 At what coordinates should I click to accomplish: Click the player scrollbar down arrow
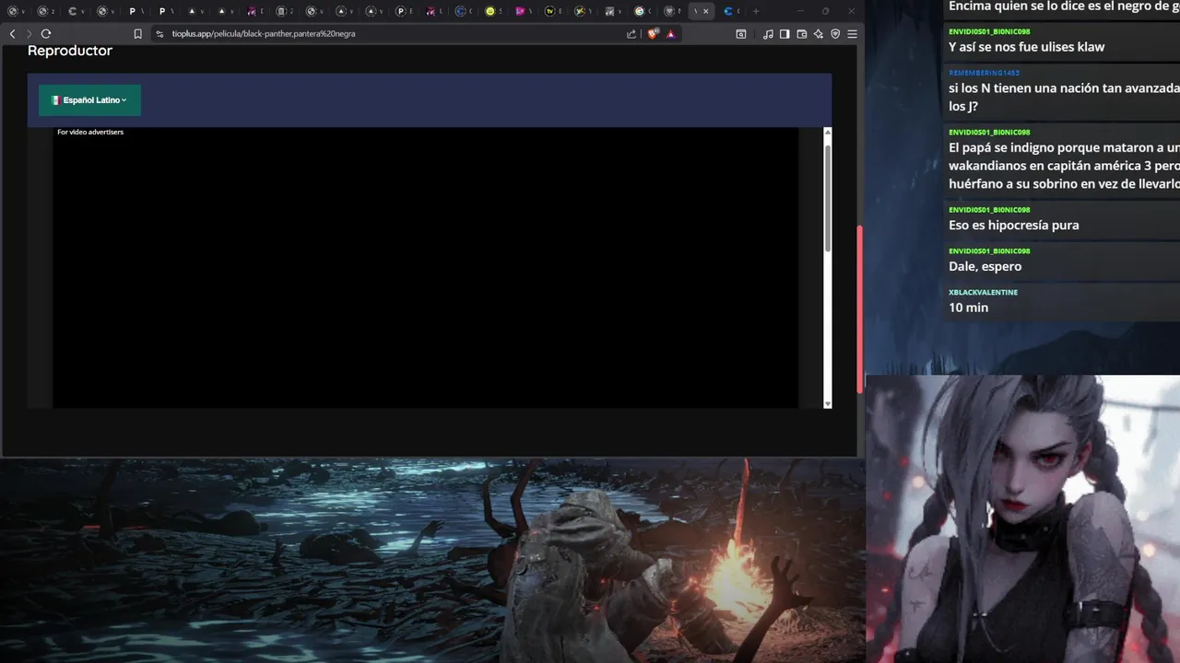pyautogui.click(x=827, y=403)
